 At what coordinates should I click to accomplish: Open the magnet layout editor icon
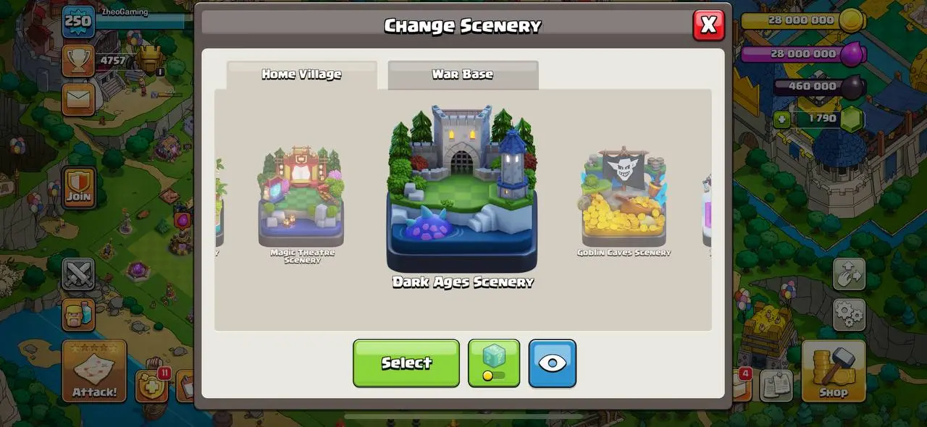pos(849,274)
